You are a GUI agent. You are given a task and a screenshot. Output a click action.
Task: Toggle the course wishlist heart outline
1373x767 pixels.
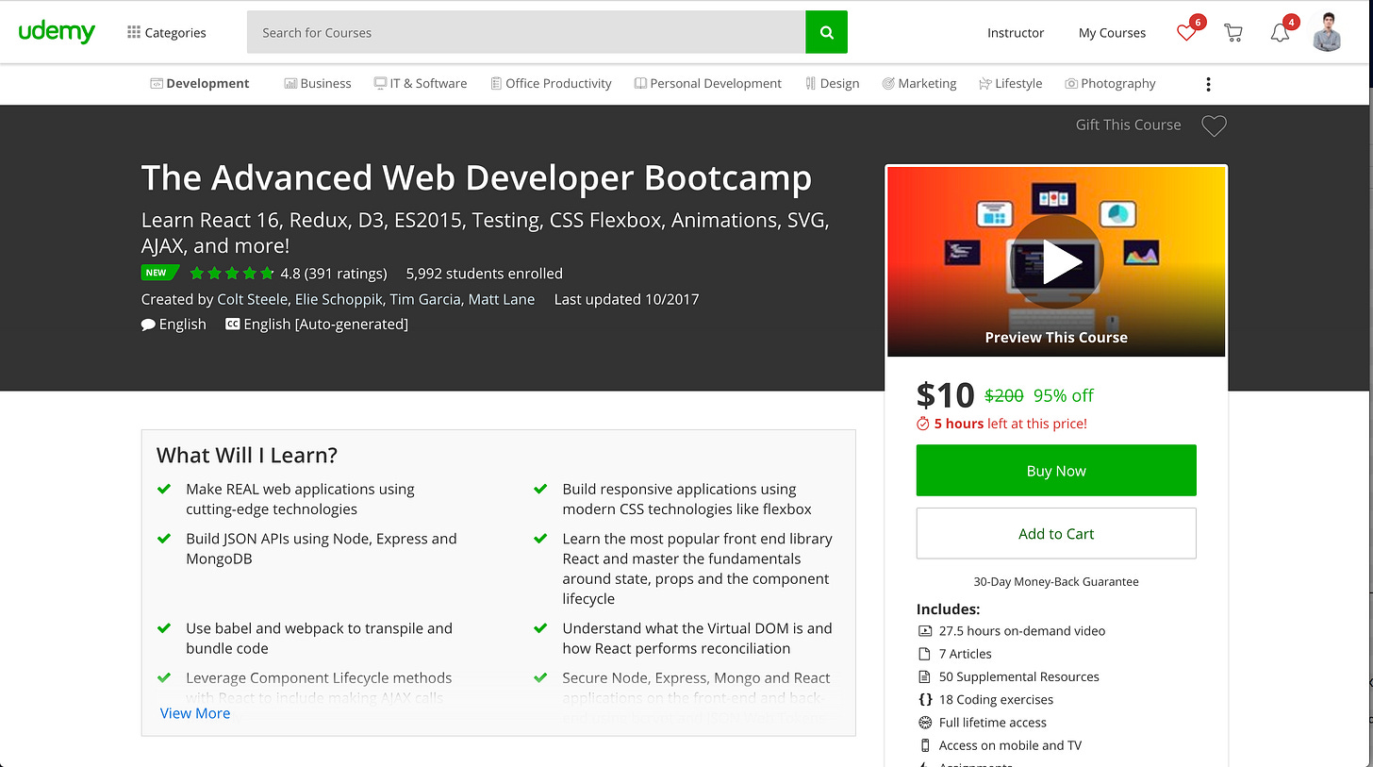(1214, 125)
